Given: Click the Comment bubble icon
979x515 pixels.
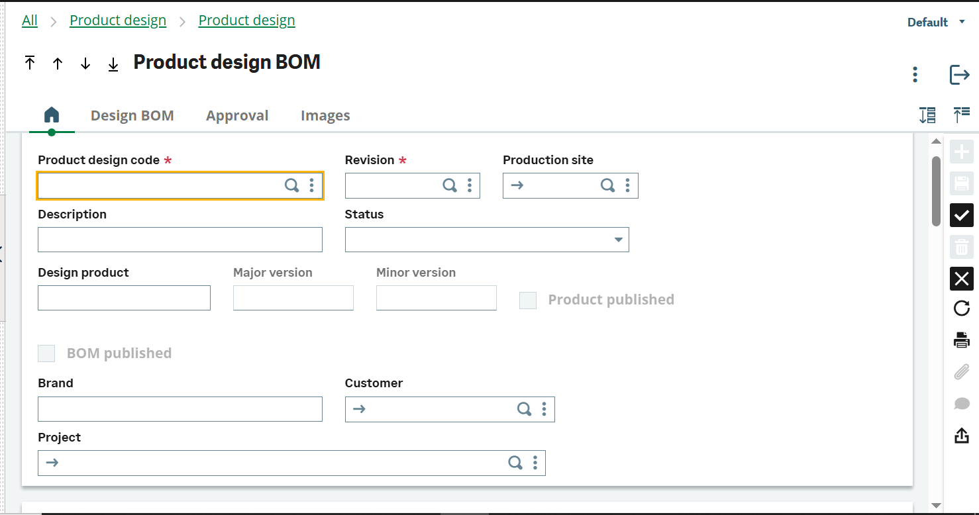Looking at the screenshot, I should (962, 404).
